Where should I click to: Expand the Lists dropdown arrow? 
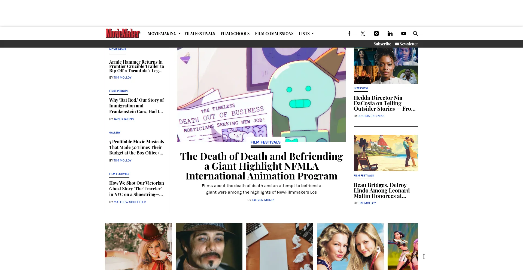point(313,33)
